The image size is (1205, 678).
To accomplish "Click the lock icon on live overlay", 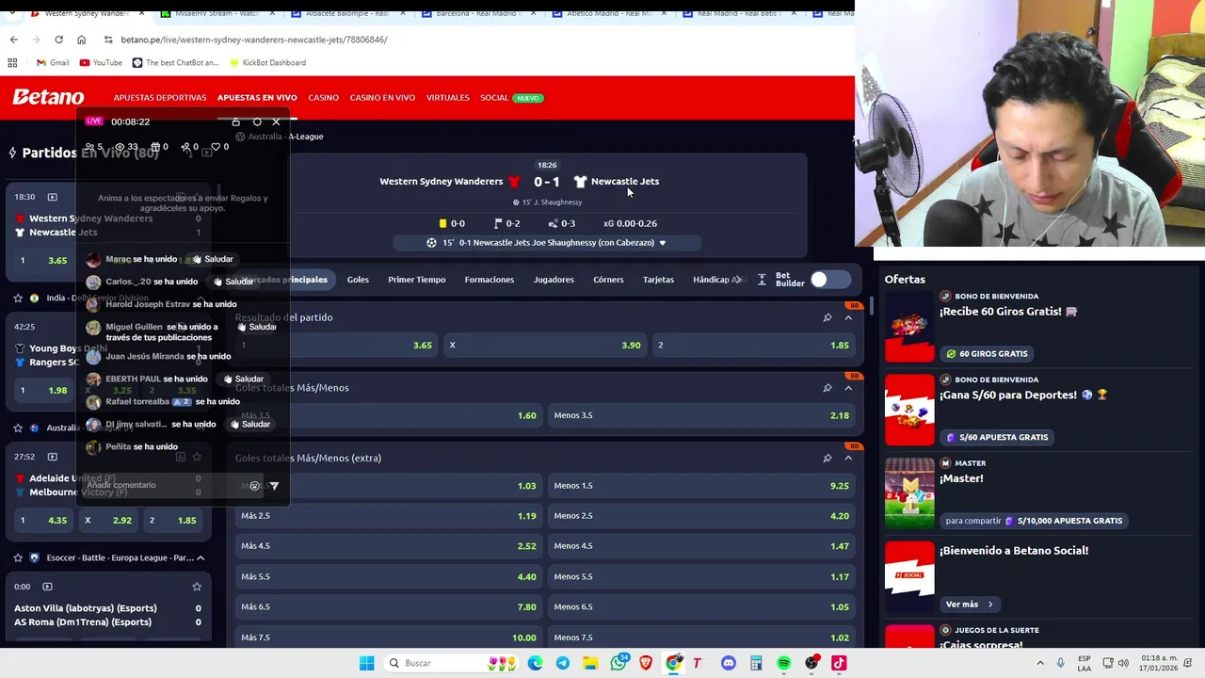I will 236,121.
